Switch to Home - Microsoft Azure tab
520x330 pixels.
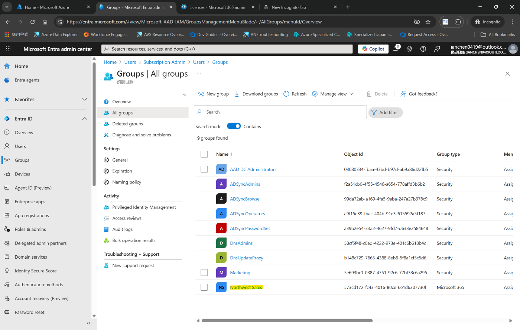coord(53,7)
